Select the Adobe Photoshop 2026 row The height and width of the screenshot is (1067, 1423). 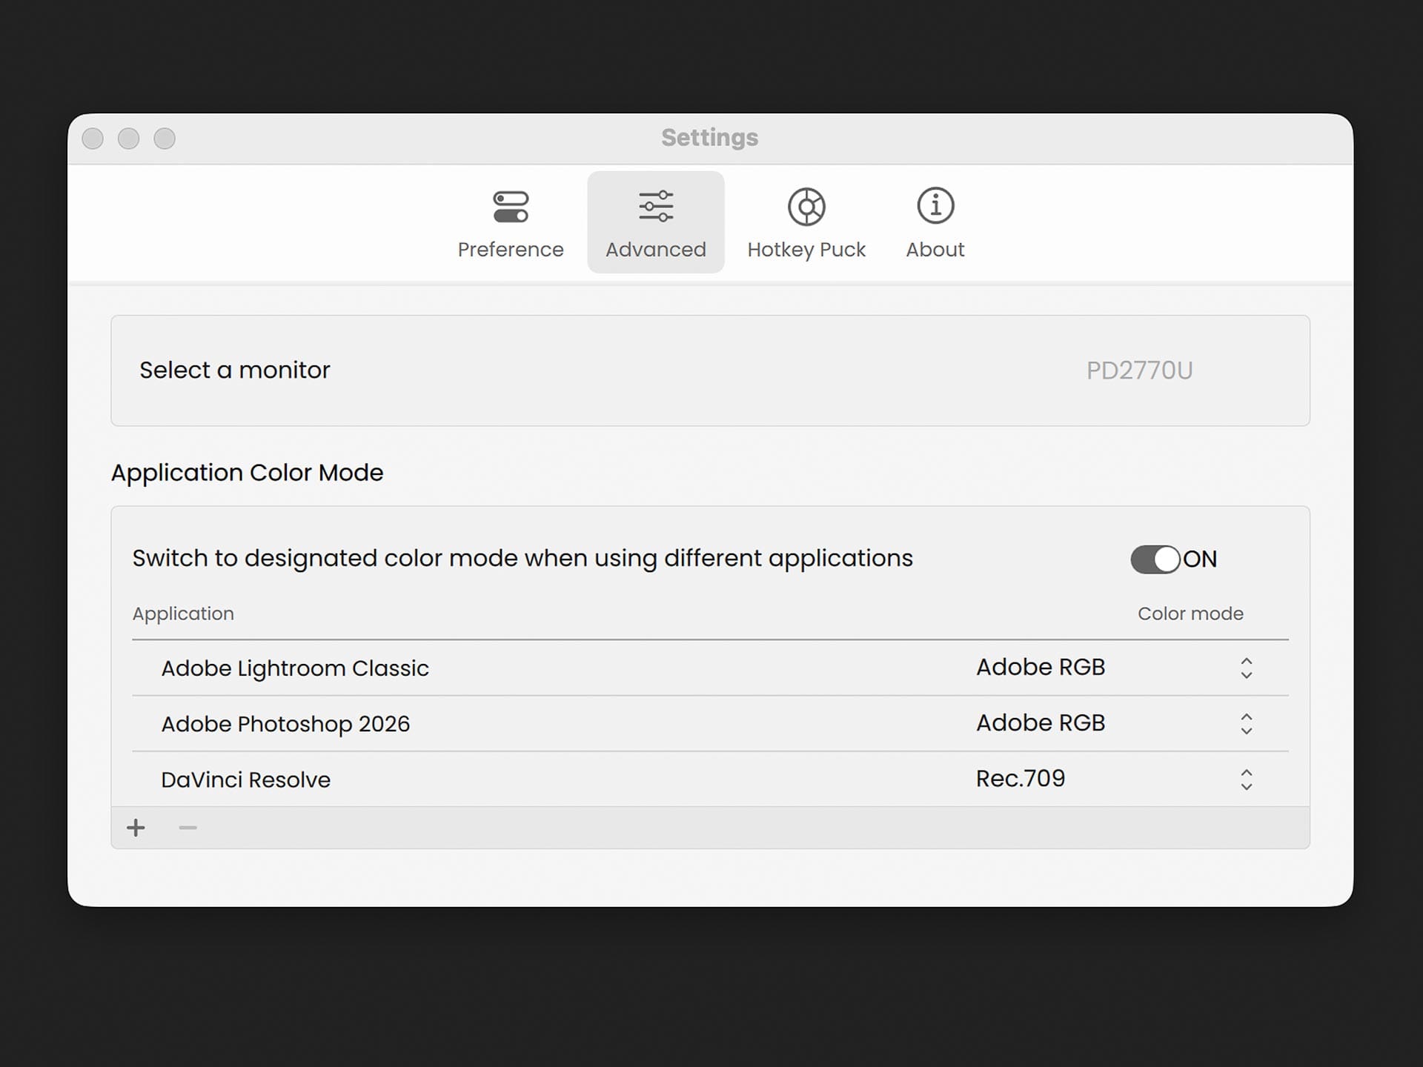coord(285,724)
